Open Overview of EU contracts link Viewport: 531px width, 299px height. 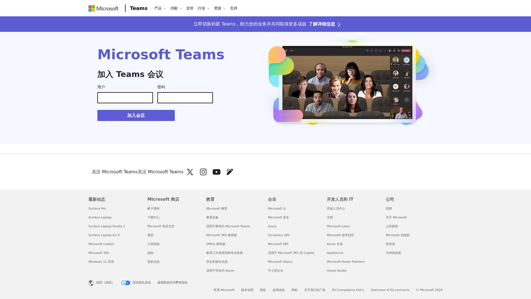pyautogui.click(x=390, y=290)
